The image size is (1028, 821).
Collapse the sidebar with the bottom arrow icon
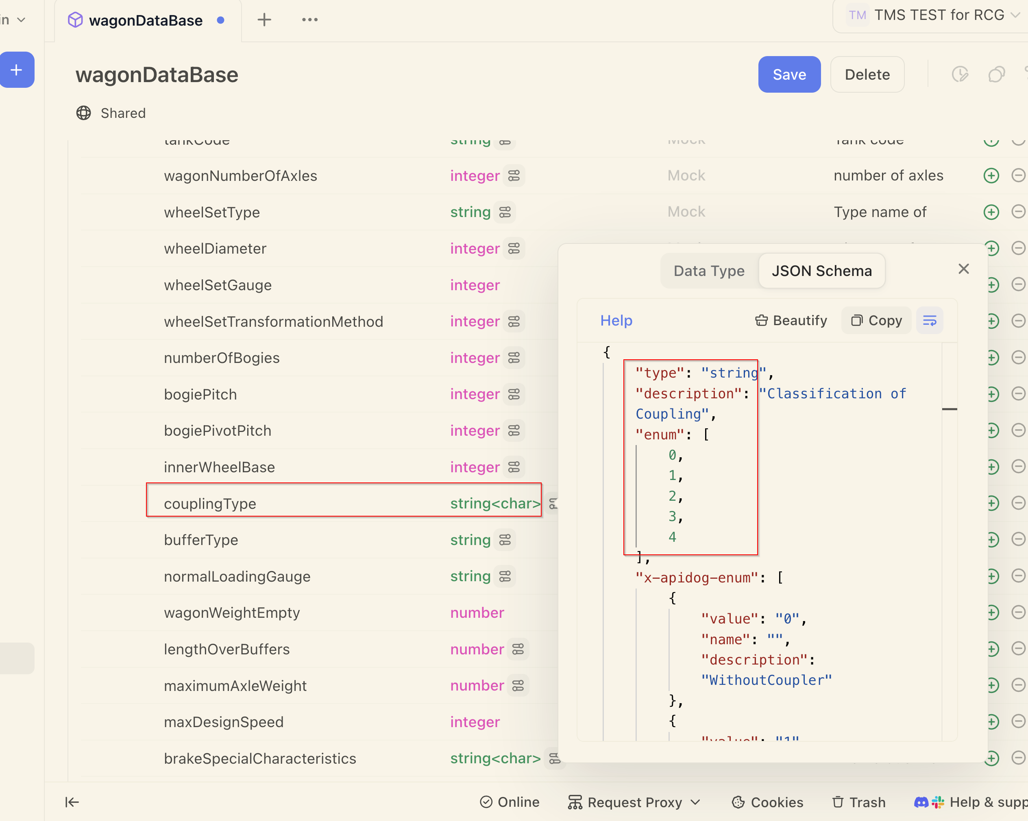coord(72,802)
